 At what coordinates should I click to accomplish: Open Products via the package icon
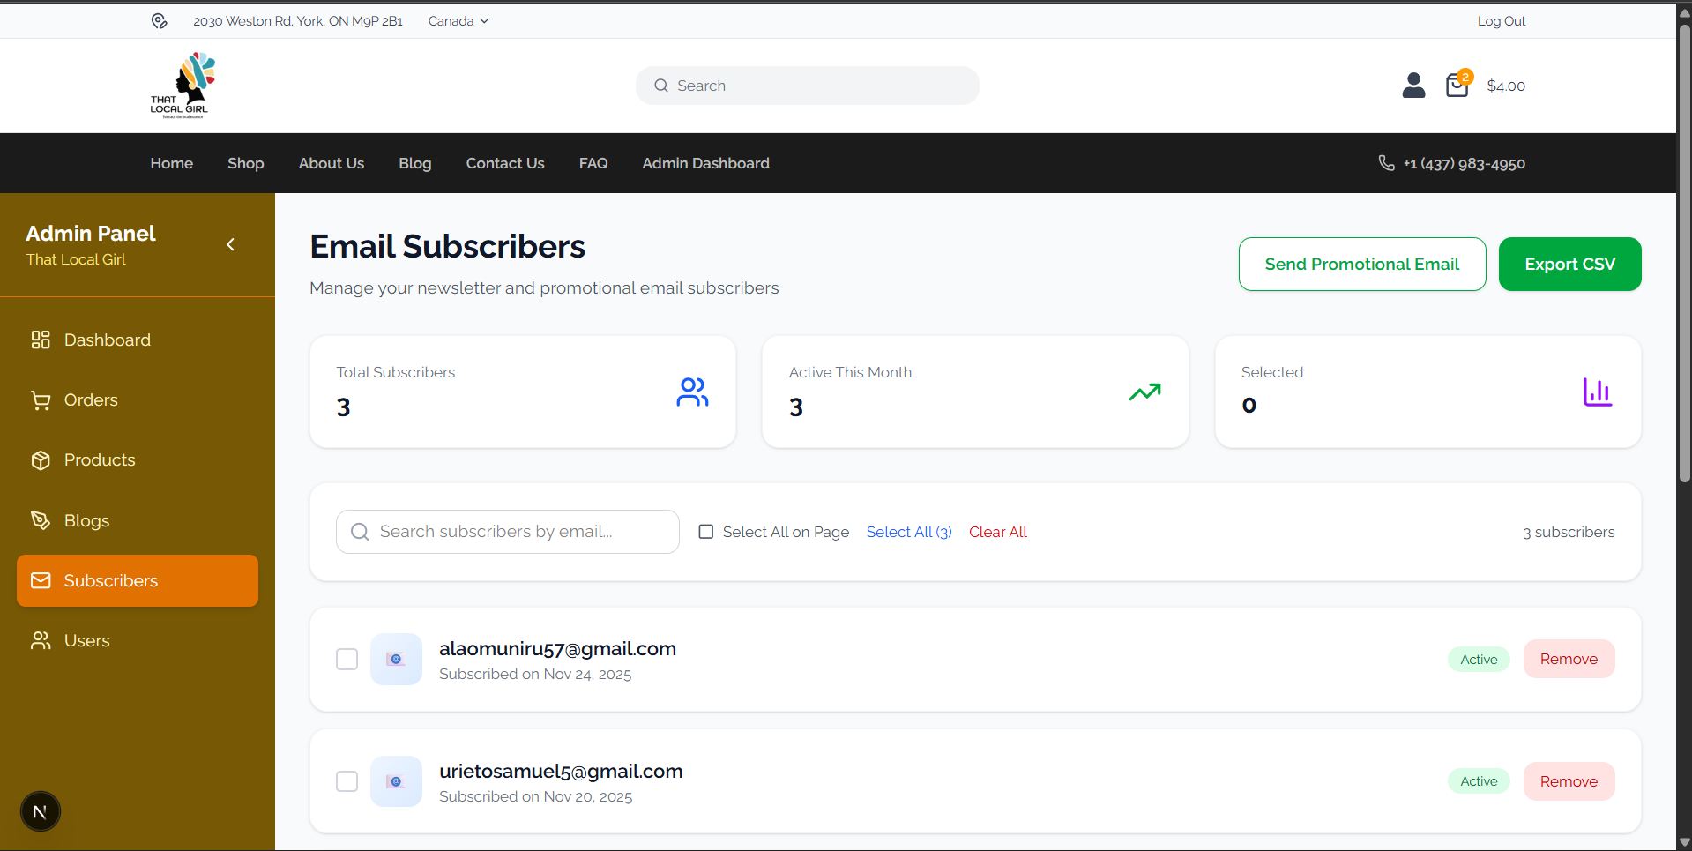click(x=41, y=459)
